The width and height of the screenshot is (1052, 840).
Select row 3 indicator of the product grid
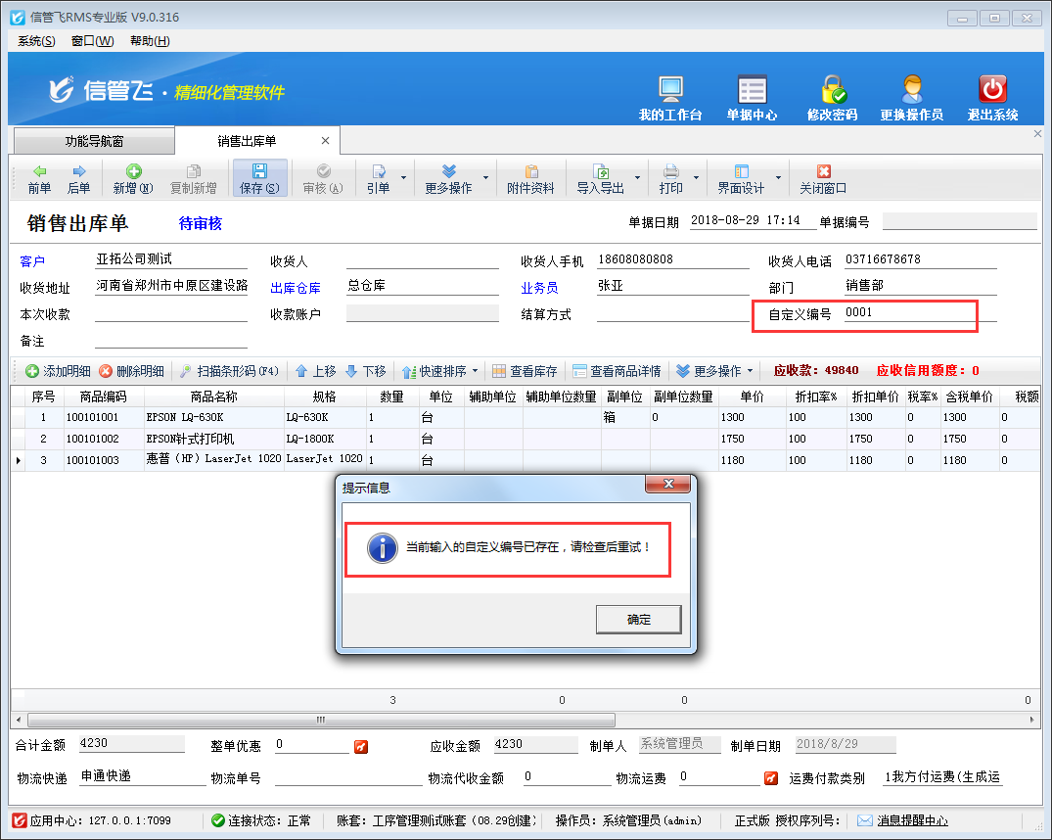(18, 460)
